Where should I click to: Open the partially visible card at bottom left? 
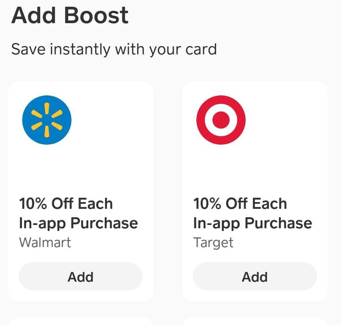click(81, 321)
